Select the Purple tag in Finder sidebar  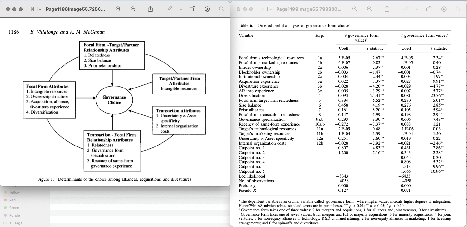click(14, 215)
